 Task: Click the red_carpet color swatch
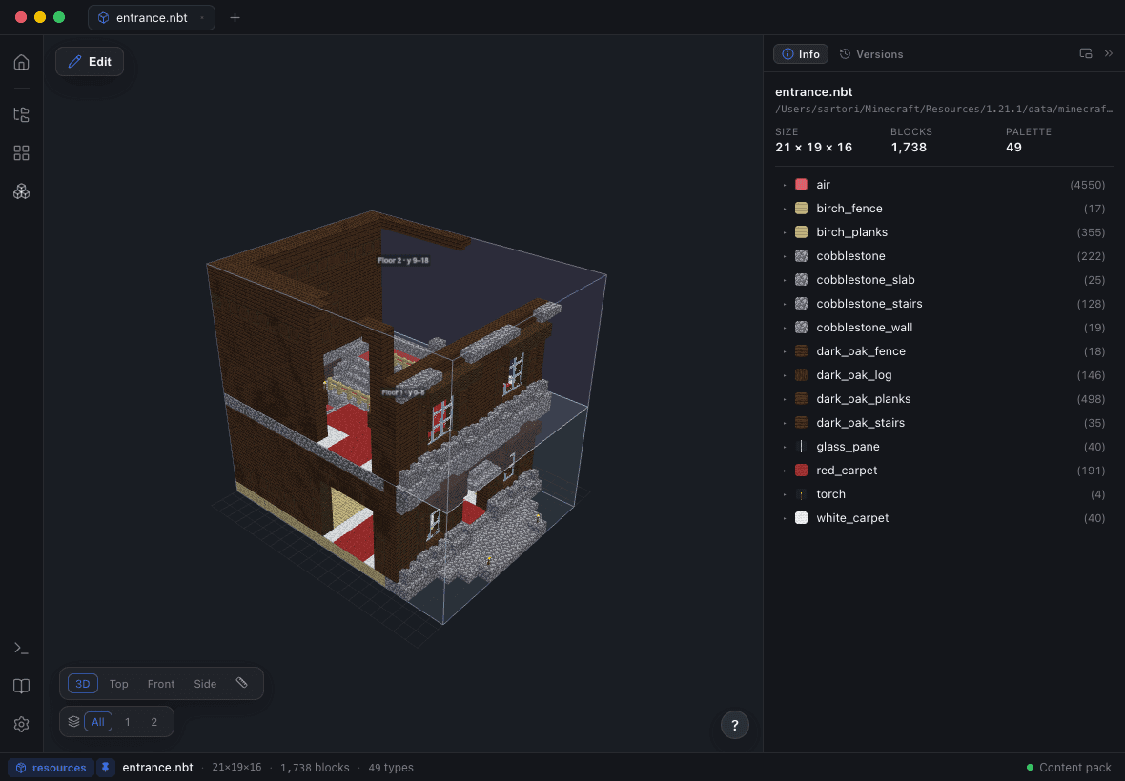pyautogui.click(x=802, y=471)
